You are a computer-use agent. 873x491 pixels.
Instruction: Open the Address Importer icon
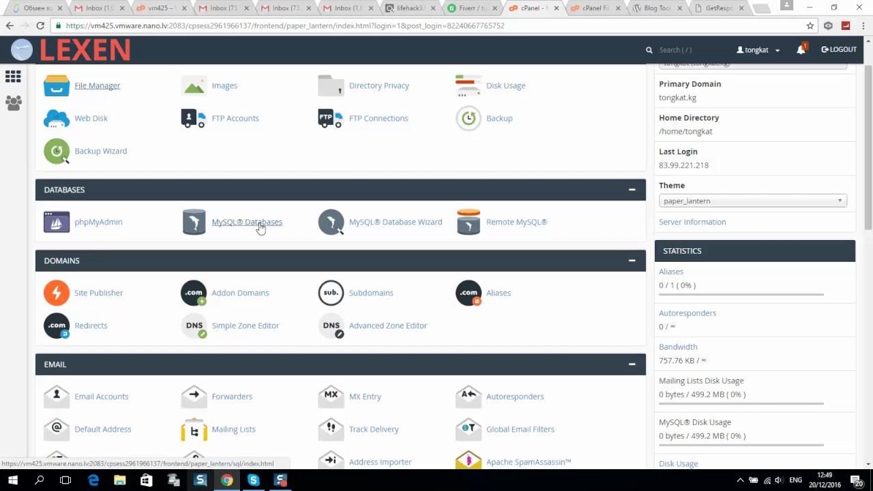tap(331, 460)
